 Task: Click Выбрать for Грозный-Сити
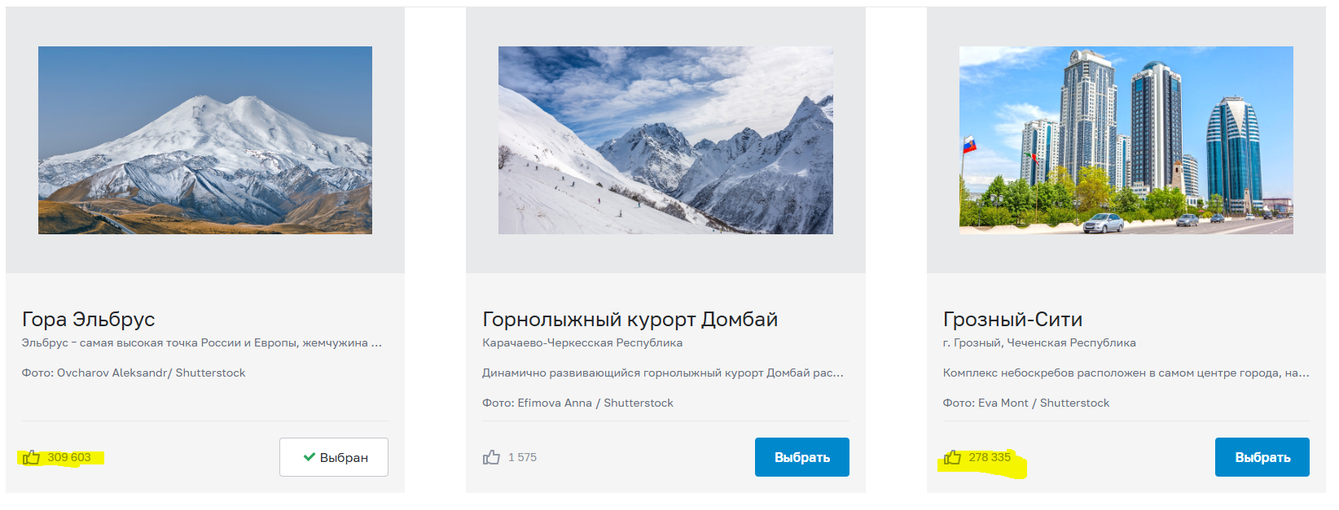coord(1262,457)
